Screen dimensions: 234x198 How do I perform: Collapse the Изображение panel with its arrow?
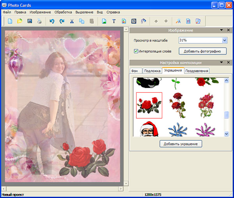(x=222, y=30)
